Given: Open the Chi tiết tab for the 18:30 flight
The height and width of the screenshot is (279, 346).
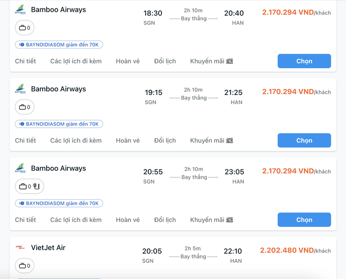Looking at the screenshot, I should pyautogui.click(x=25, y=61).
